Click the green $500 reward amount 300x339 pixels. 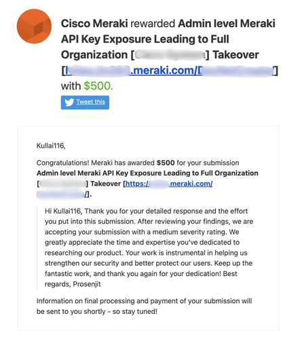tap(98, 86)
